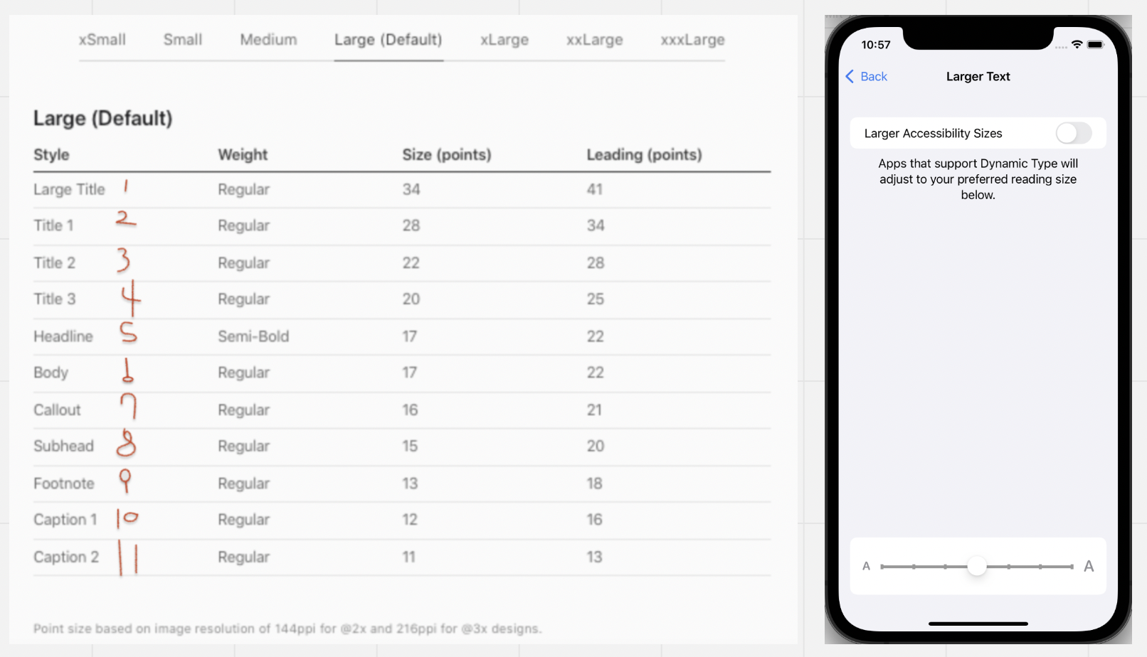This screenshot has width=1147, height=657.
Task: Click the handwritten red number 4
Action: point(131,297)
